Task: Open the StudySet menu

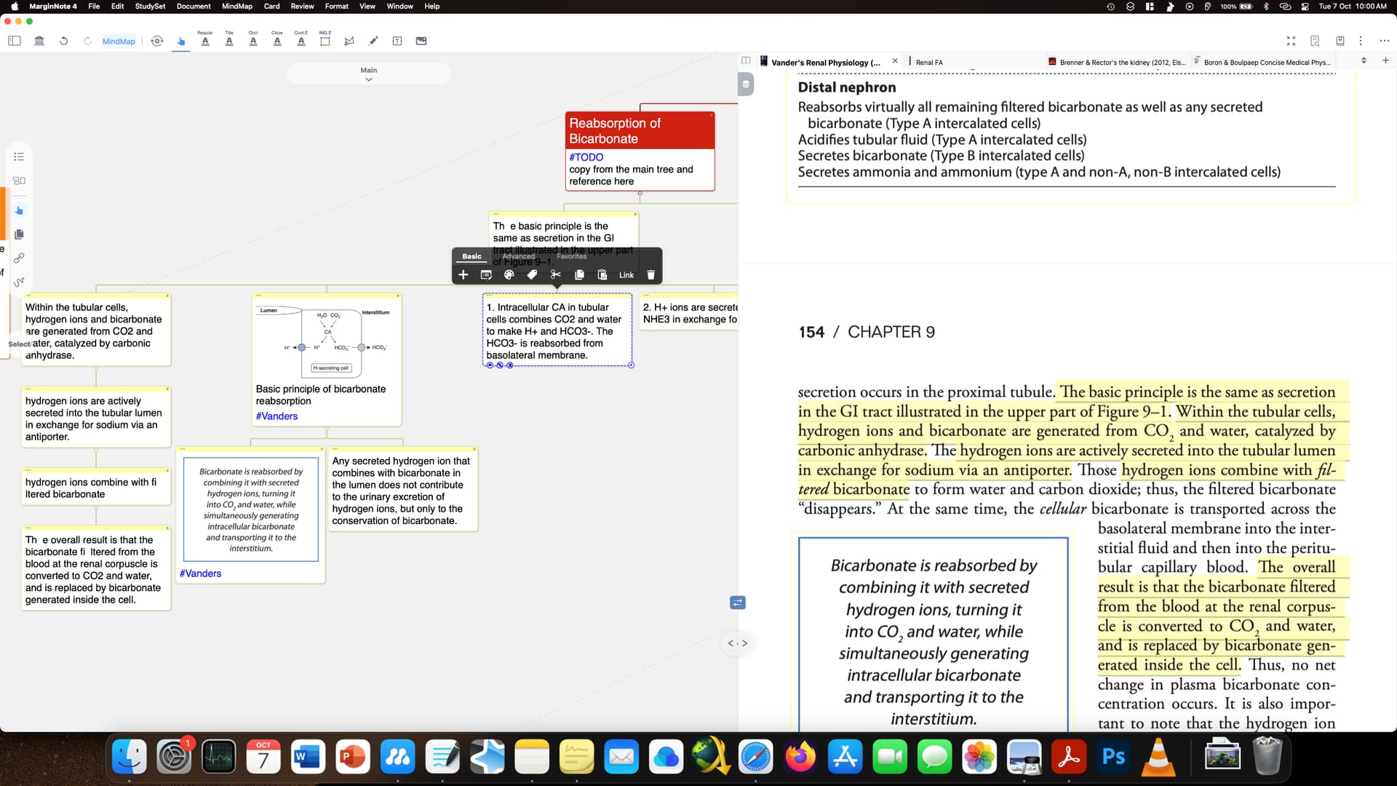Action: [150, 6]
